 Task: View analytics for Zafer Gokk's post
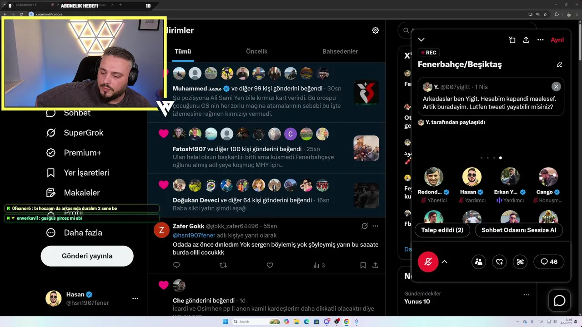(319, 265)
